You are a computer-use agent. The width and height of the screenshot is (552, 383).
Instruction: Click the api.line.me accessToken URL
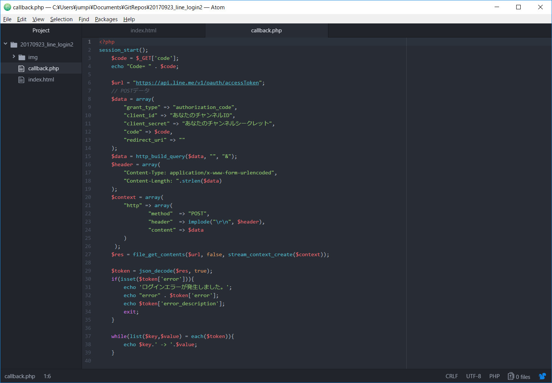(197, 83)
